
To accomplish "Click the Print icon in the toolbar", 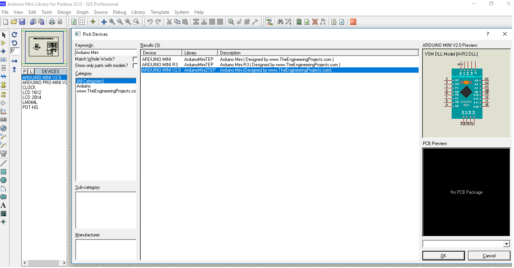I will 52,22.
